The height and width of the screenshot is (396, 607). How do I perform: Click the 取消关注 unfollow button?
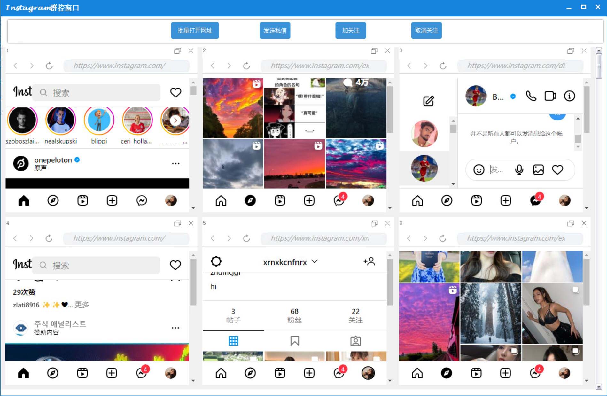click(x=426, y=30)
